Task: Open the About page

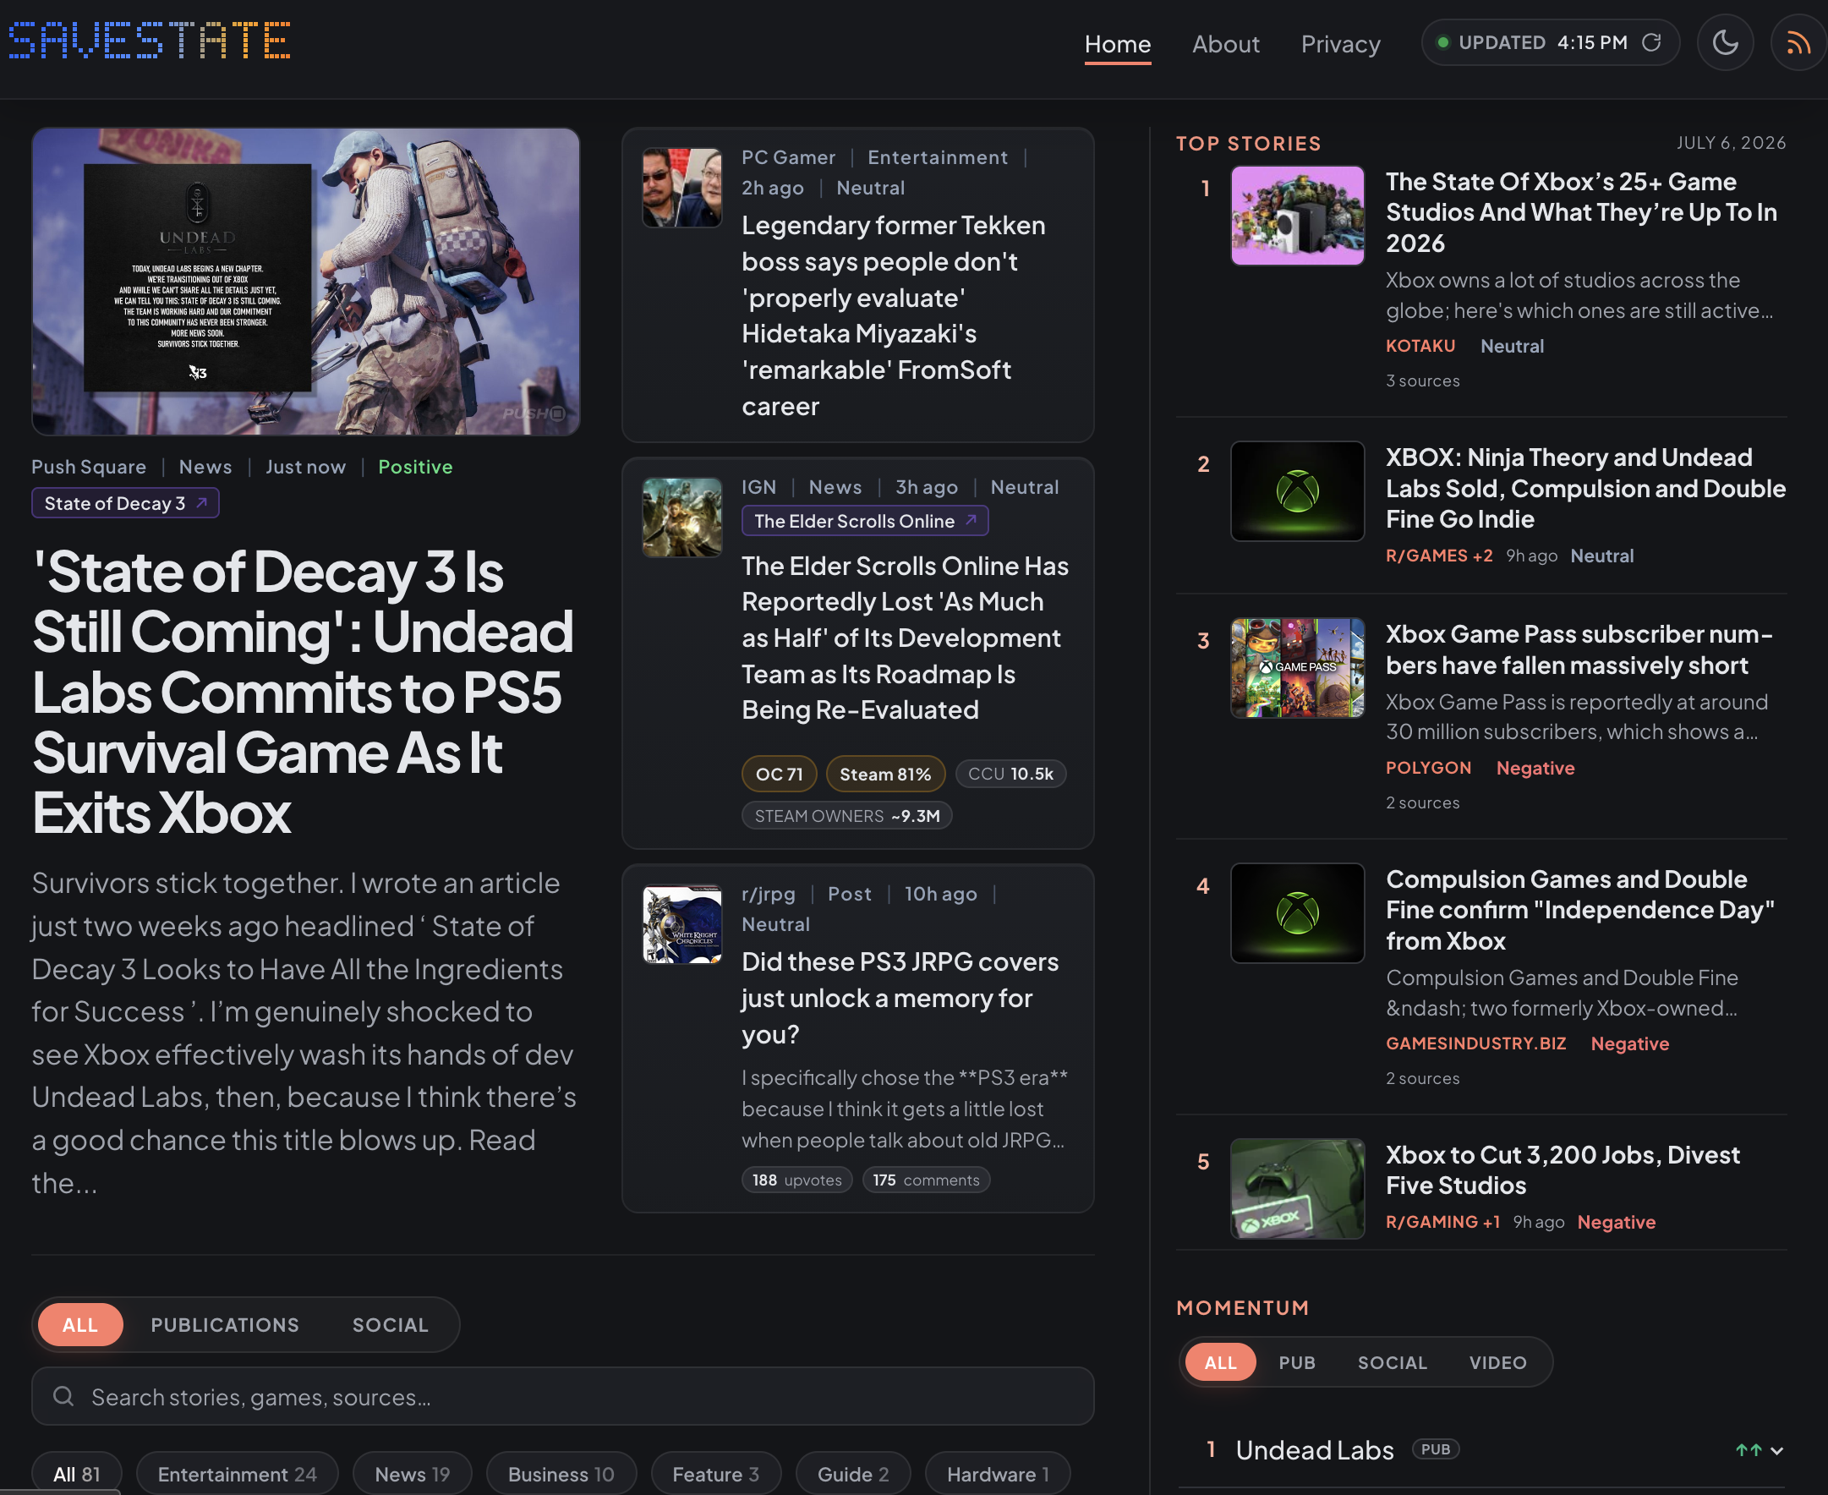Action: coord(1225,44)
